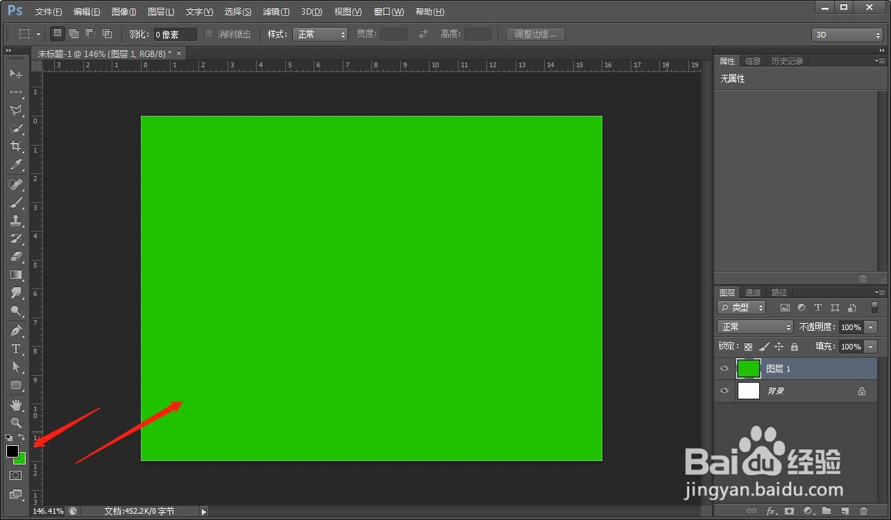891x520 pixels.
Task: Select the Polygonal Lasso tool
Action: coord(16,110)
